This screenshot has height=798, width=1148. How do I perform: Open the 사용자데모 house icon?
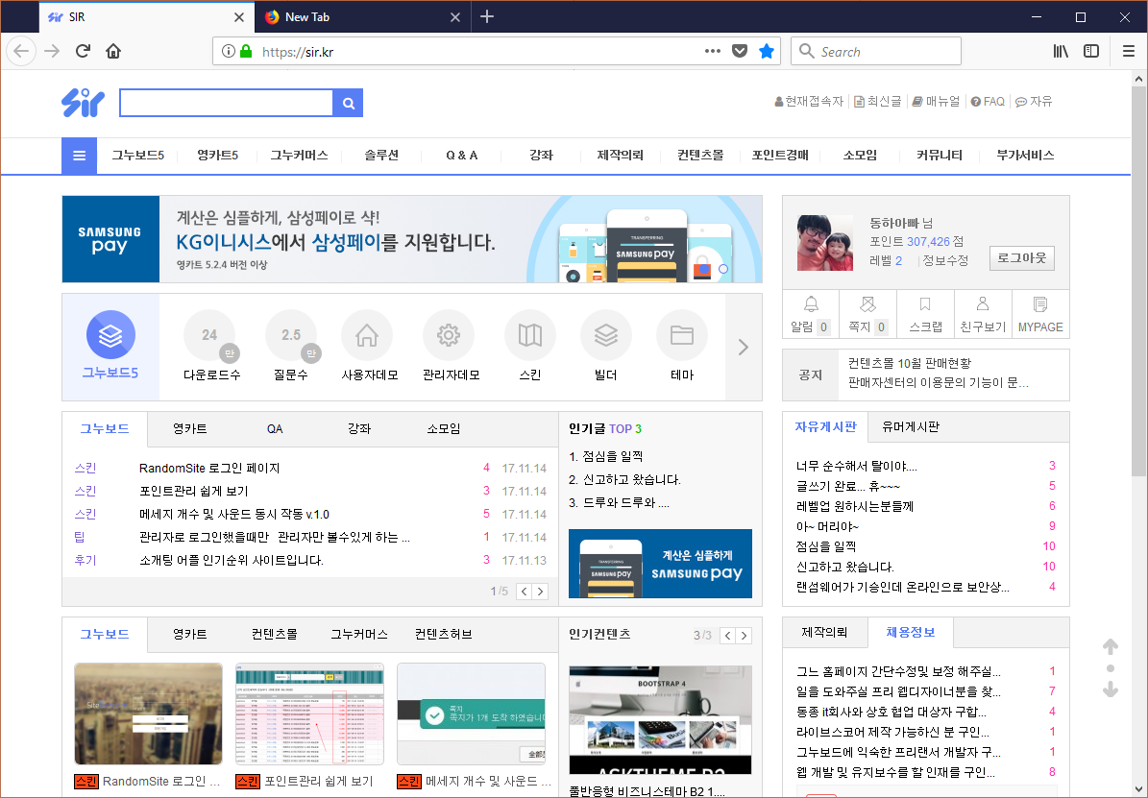point(366,335)
